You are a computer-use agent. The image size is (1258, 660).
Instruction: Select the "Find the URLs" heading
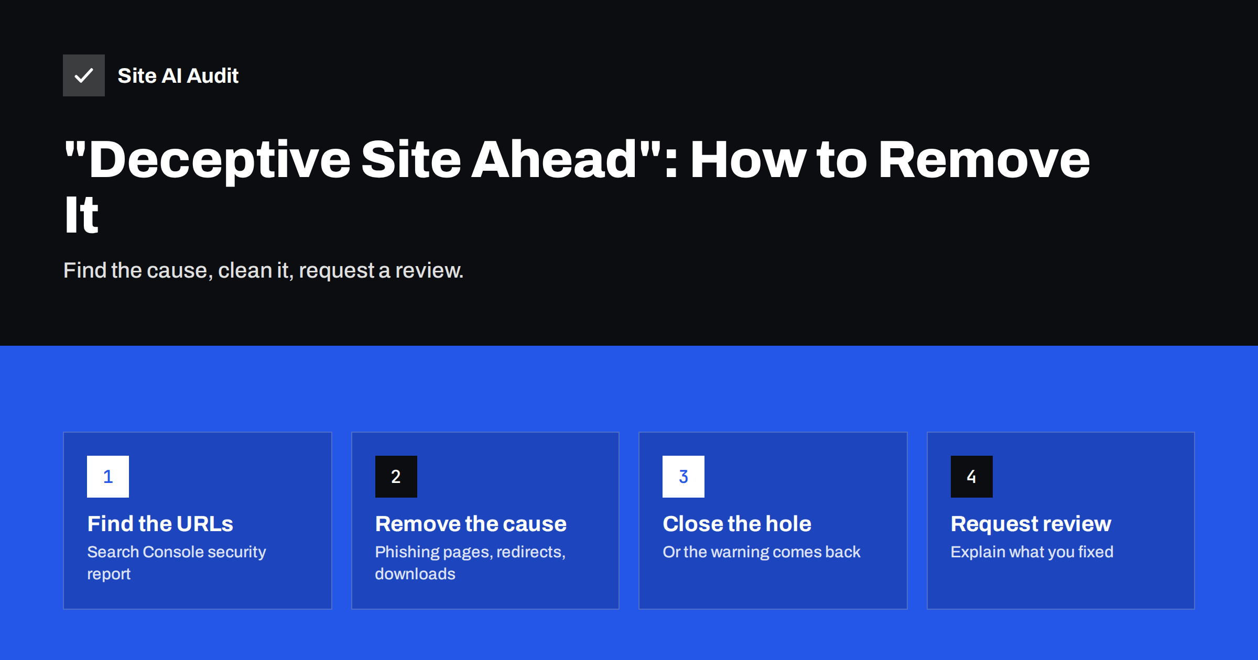click(160, 524)
